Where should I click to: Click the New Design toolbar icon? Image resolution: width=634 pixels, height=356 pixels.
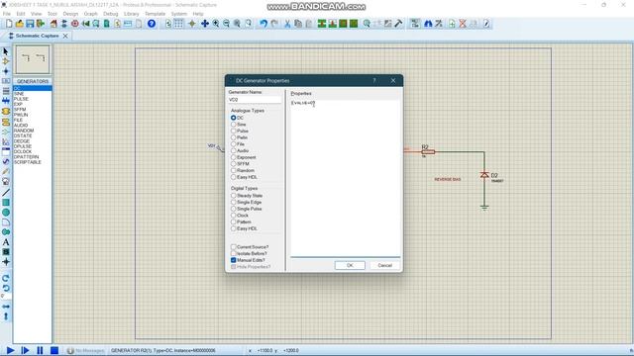(9, 24)
